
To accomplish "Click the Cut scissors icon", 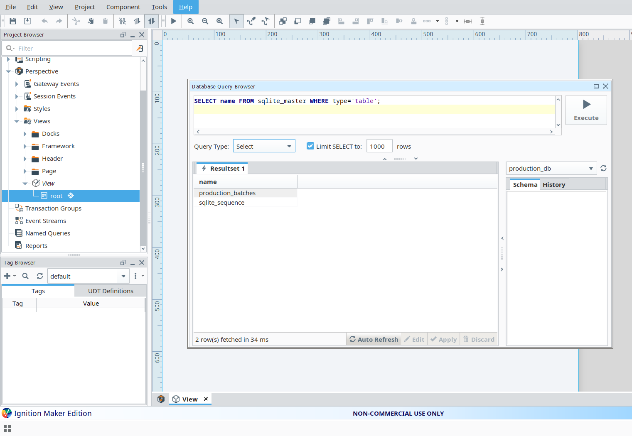I will tap(76, 21).
